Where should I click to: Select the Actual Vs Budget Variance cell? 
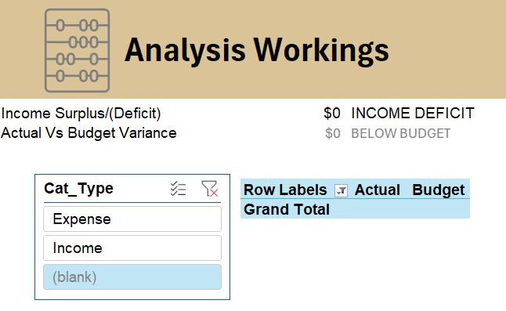(x=89, y=133)
